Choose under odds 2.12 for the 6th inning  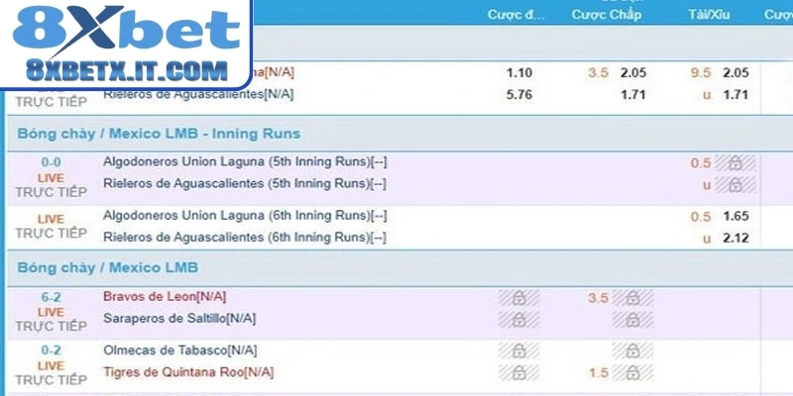coord(736,239)
